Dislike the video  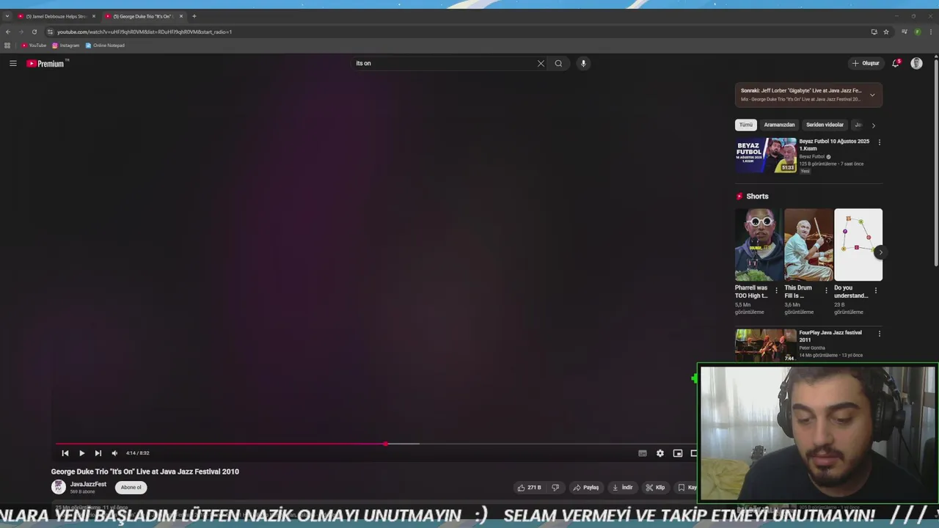click(x=555, y=488)
